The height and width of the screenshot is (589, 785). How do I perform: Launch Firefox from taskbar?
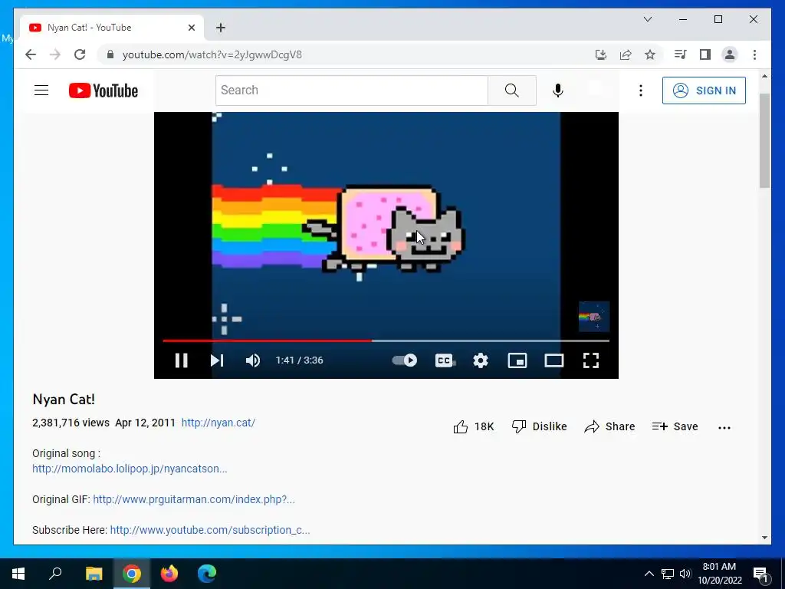click(x=169, y=574)
